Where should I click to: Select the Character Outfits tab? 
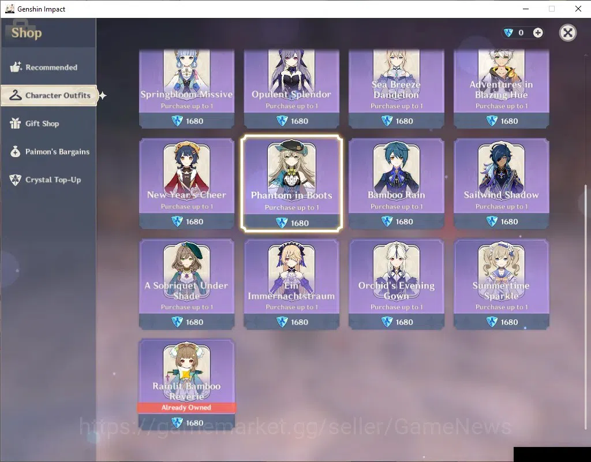point(49,95)
